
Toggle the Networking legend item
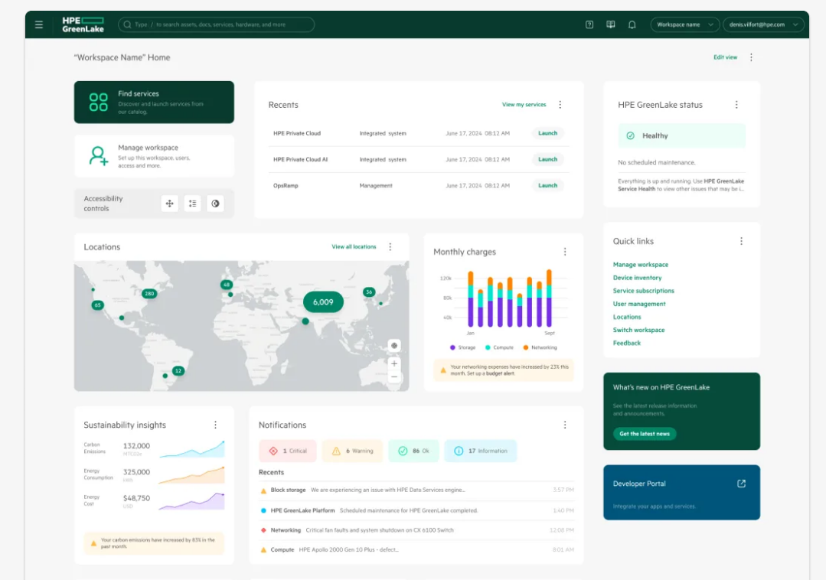[540, 348]
